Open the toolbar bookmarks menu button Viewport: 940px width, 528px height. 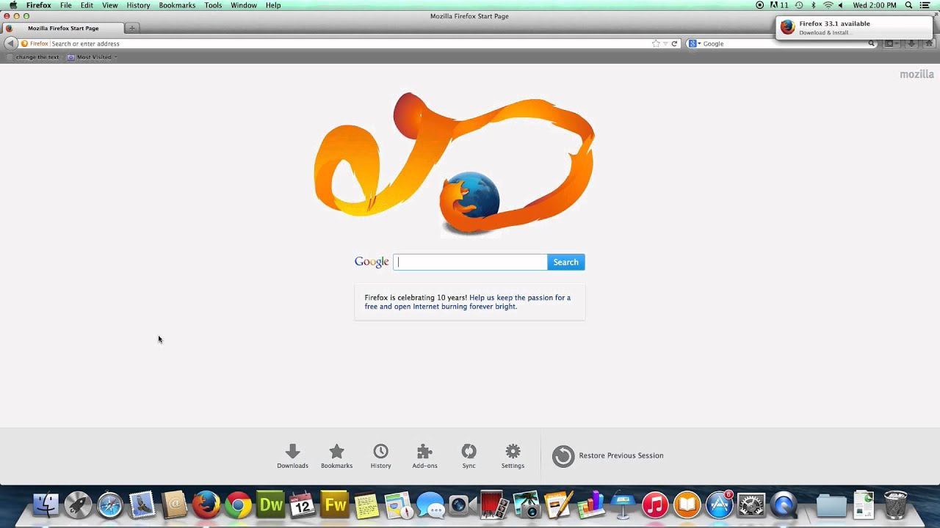(x=892, y=43)
